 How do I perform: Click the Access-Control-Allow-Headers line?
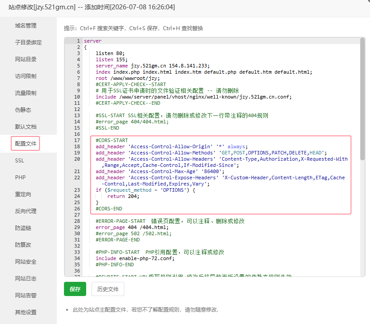point(221,162)
